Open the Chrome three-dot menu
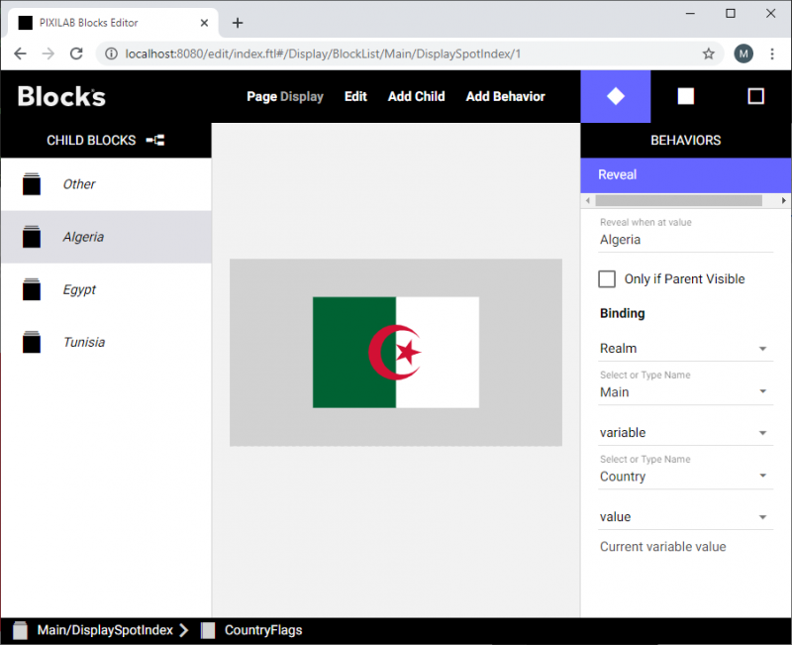Viewport: 792px width, 645px height. 772,54
